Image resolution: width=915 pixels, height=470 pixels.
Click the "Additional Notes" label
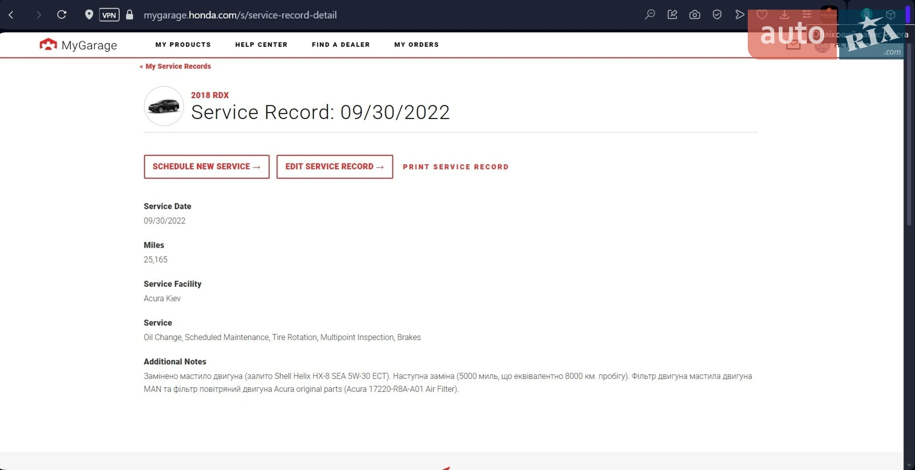[x=175, y=362]
